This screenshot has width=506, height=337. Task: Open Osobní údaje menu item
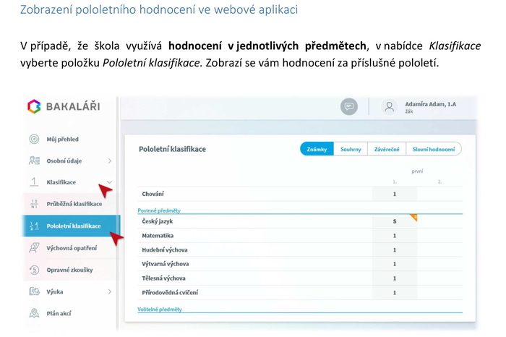click(64, 161)
